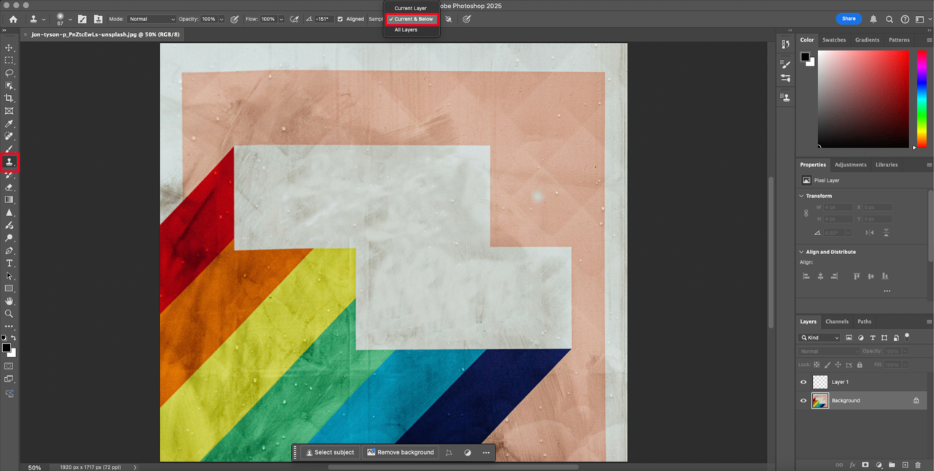Click the Layer 1 thumbnail
Viewport: 934px width, 471px height.
coord(820,382)
